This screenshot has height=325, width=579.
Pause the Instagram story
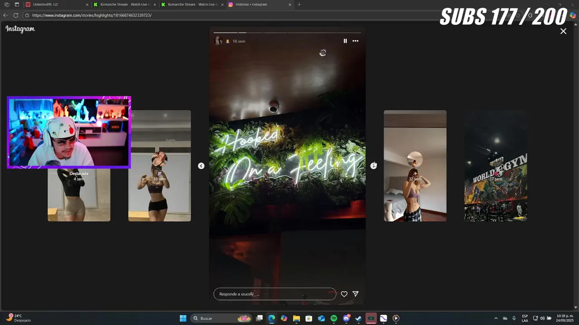pyautogui.click(x=345, y=41)
